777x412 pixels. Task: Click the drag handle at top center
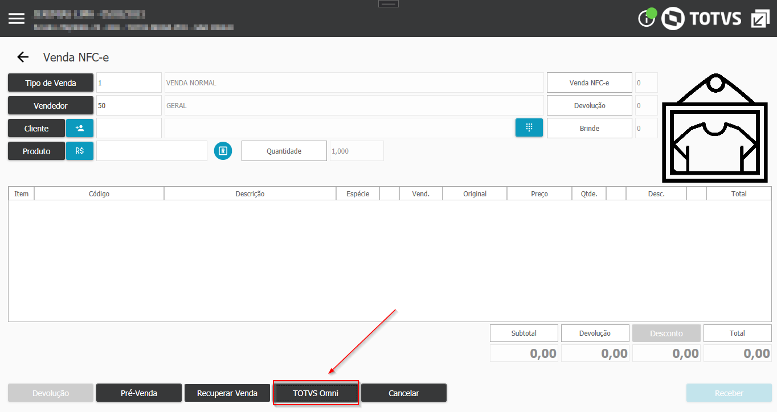pyautogui.click(x=389, y=3)
